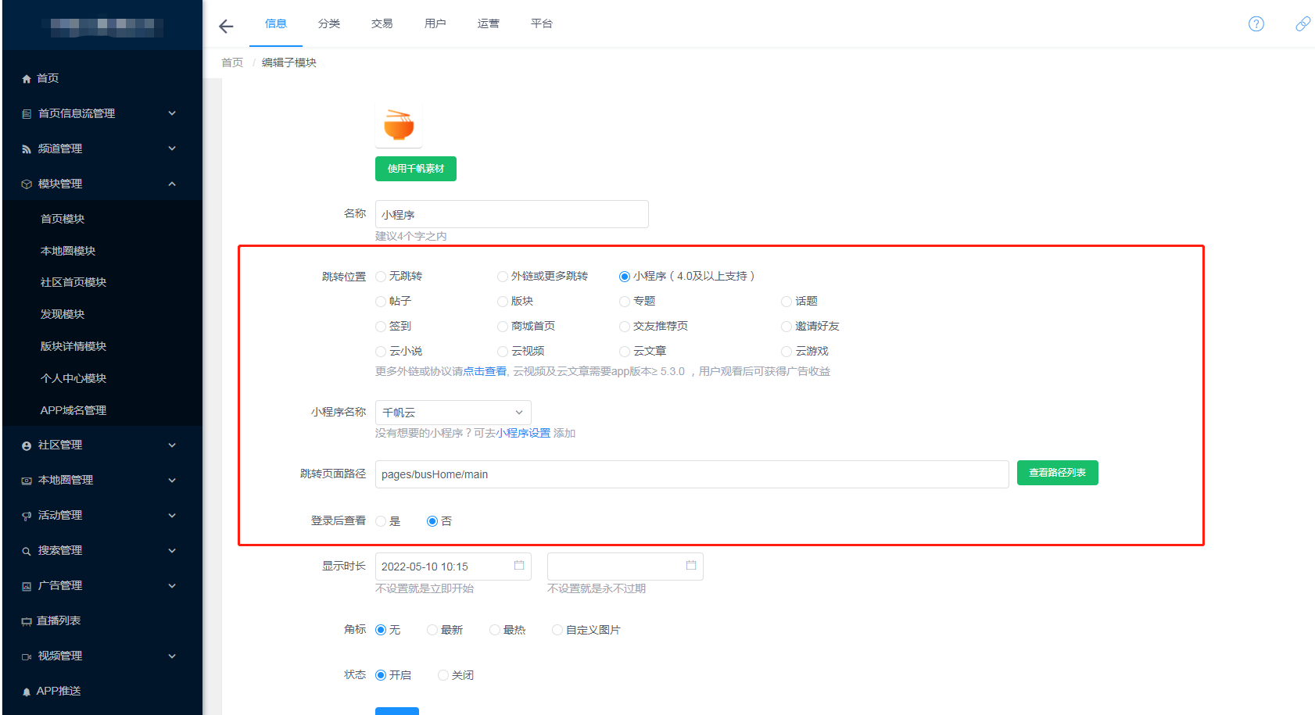Switch to 分类 top tab
The width and height of the screenshot is (1315, 715).
(329, 23)
